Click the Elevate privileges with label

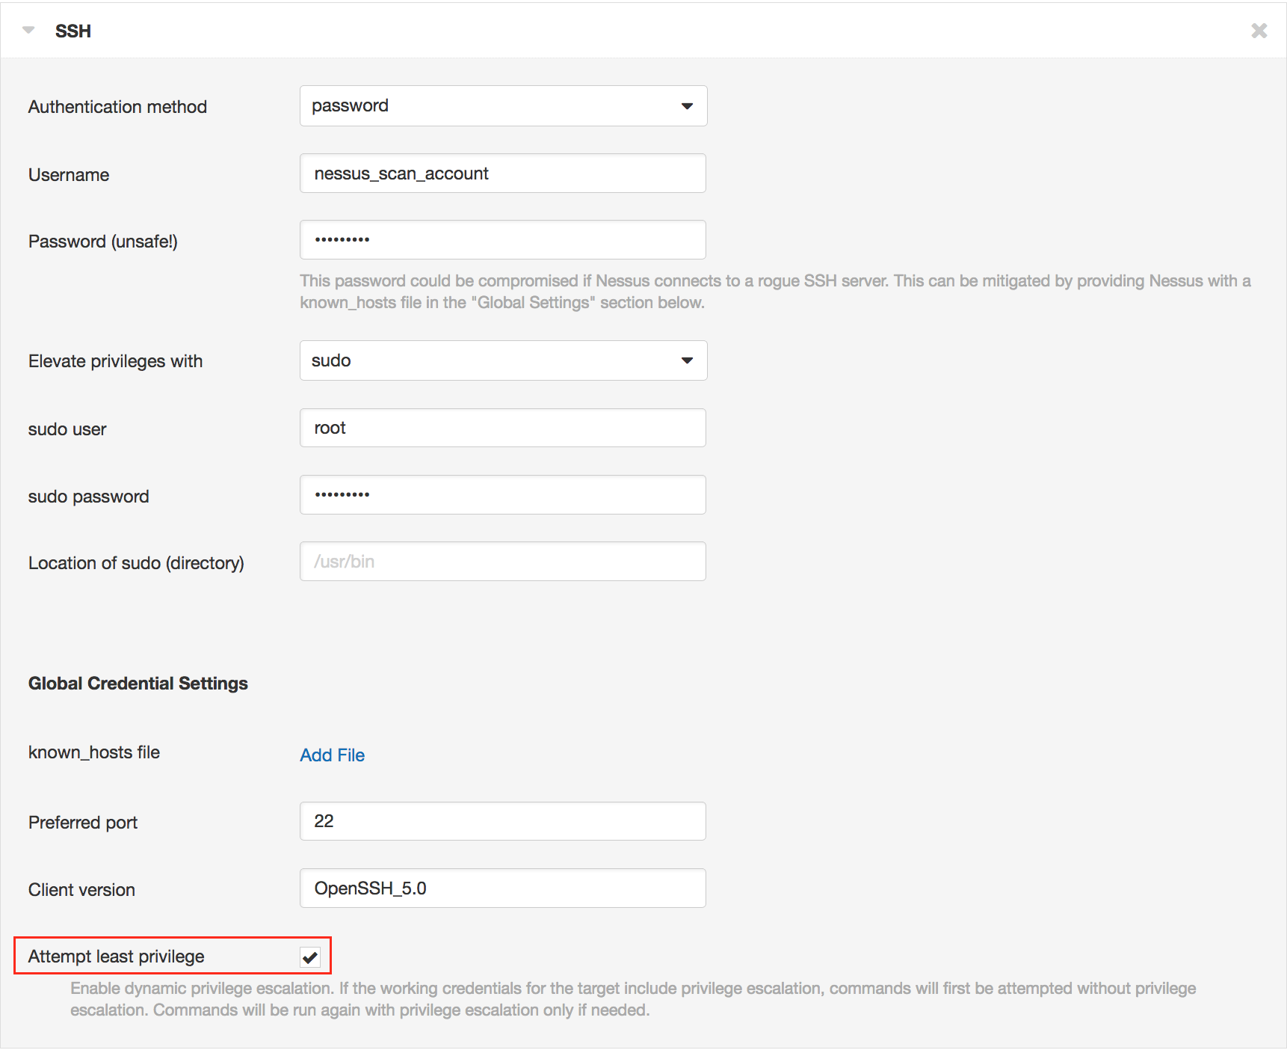(116, 361)
